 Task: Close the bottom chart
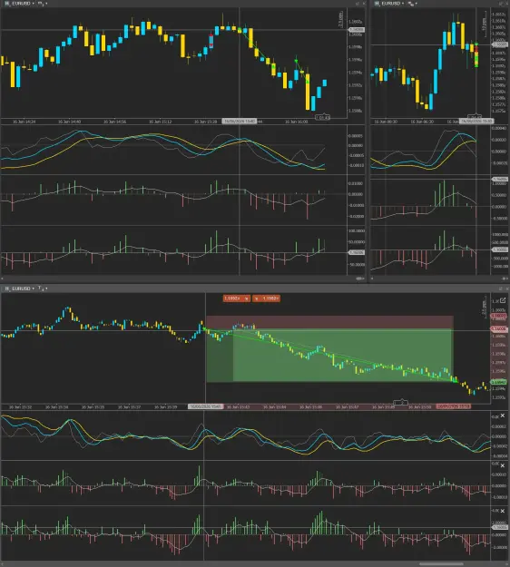tap(506, 288)
